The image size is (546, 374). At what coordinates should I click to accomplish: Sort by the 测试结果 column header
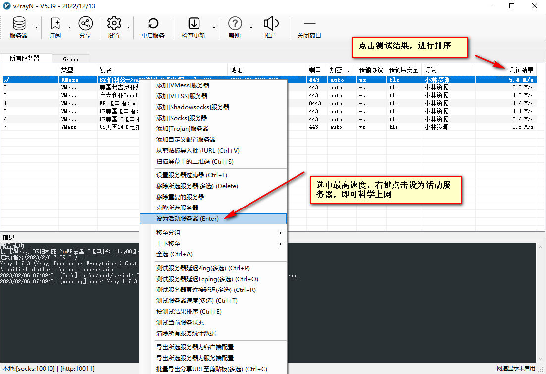point(521,70)
